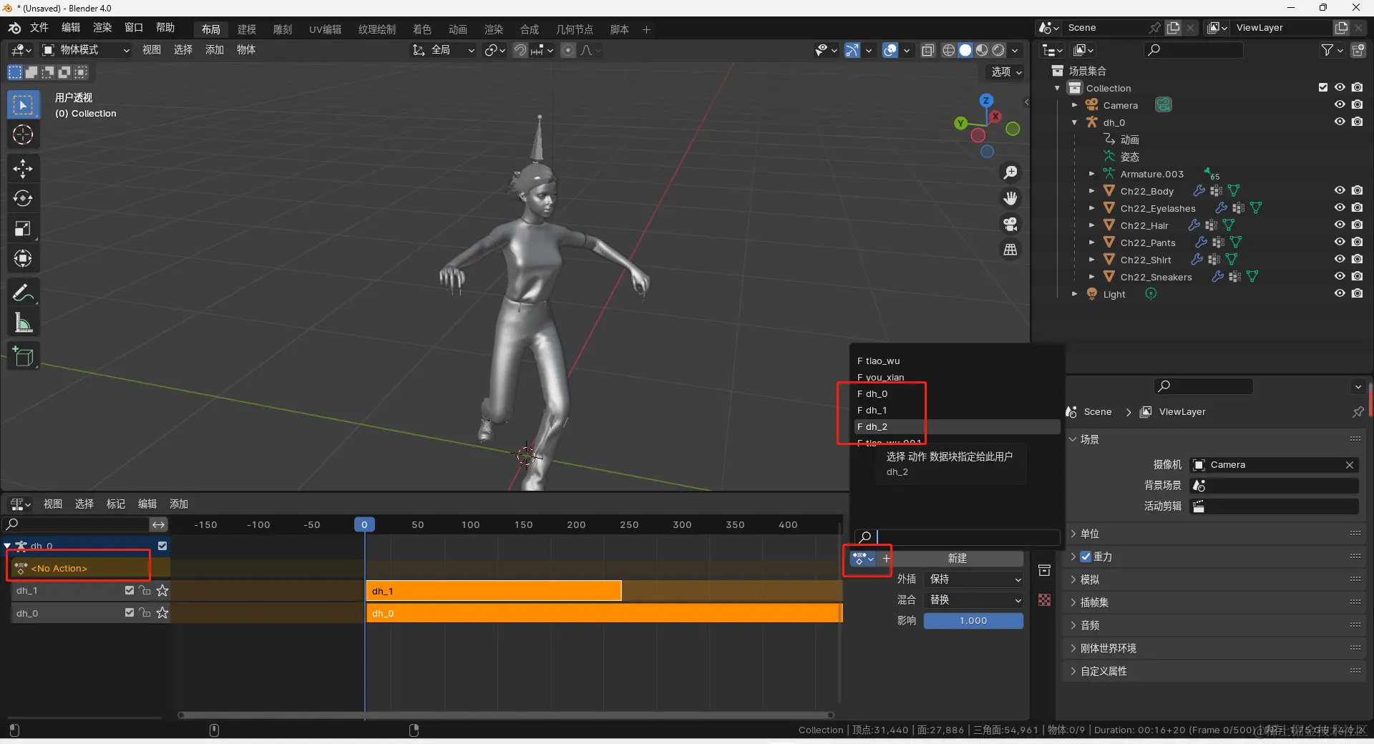Click the Add Cube tool
1374x744 pixels.
23,356
